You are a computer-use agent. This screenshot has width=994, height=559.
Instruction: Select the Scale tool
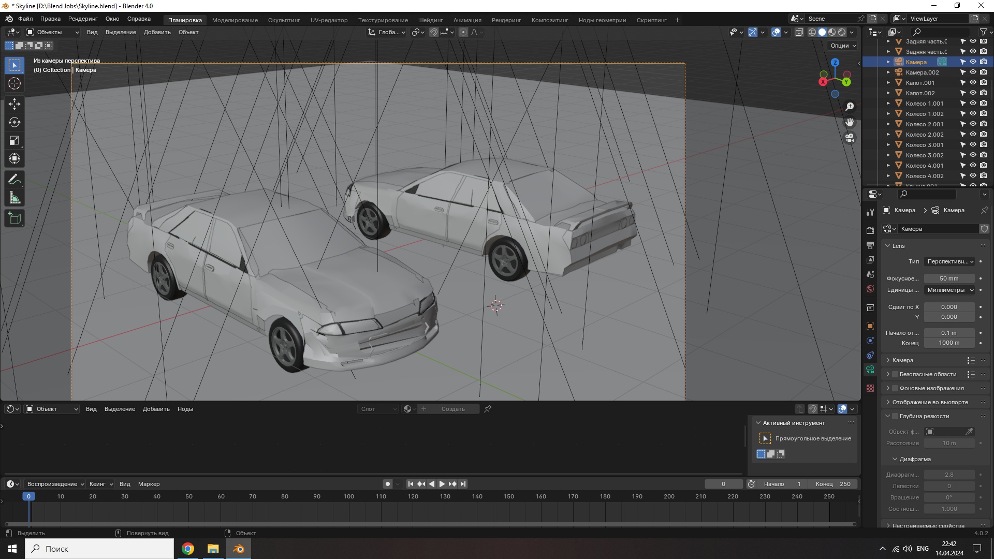tap(14, 140)
